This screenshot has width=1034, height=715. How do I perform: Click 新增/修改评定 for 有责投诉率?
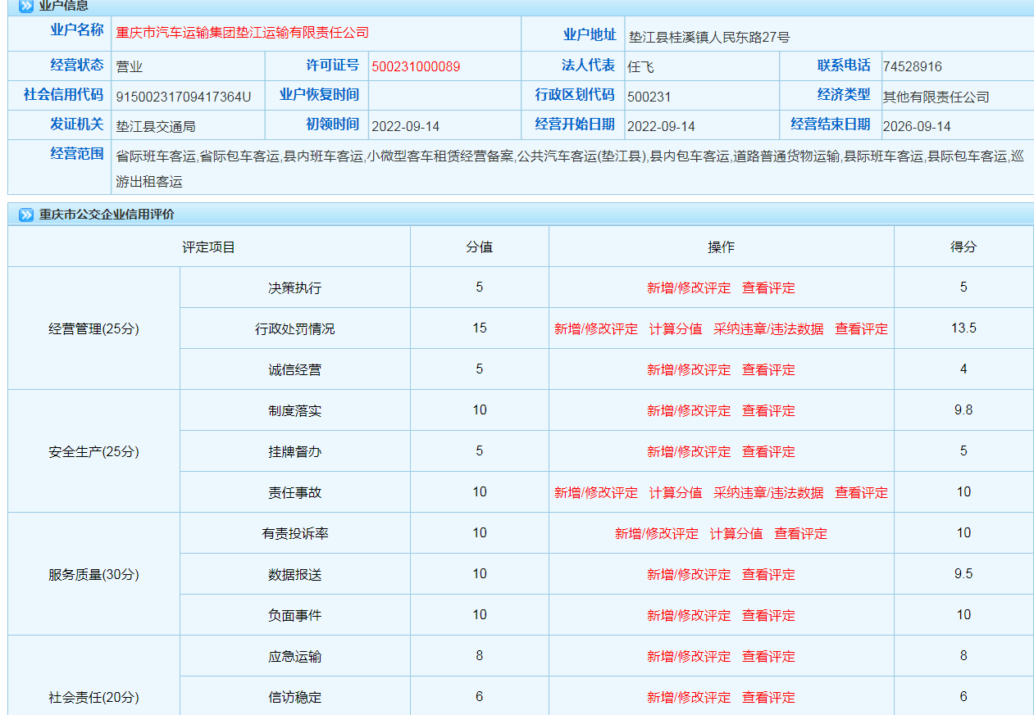pyautogui.click(x=657, y=533)
